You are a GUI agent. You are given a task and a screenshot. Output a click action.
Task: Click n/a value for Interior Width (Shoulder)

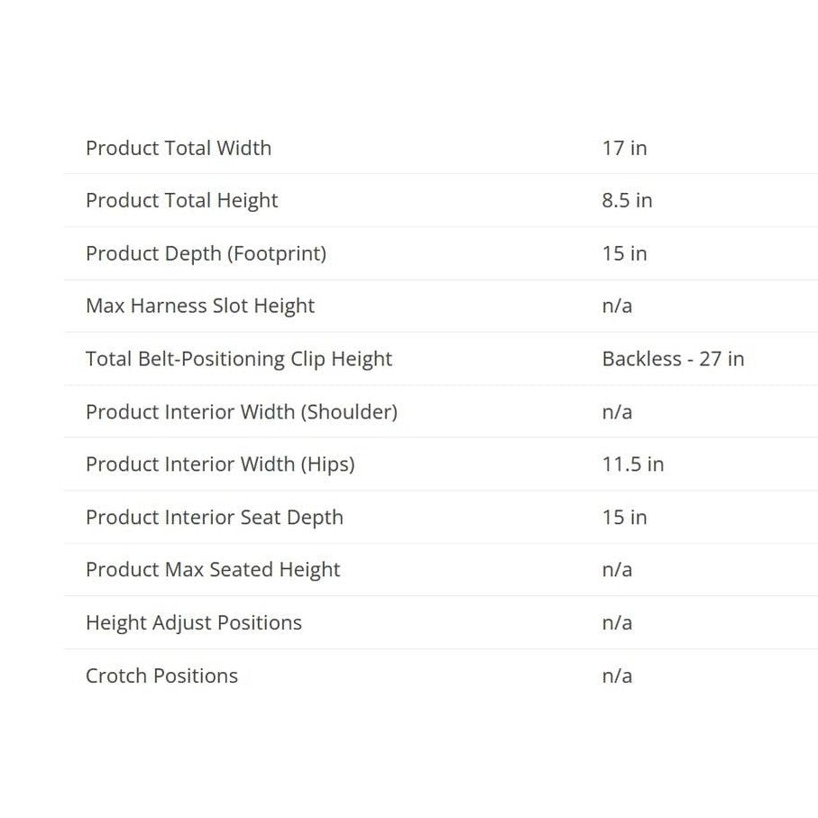[x=617, y=413]
